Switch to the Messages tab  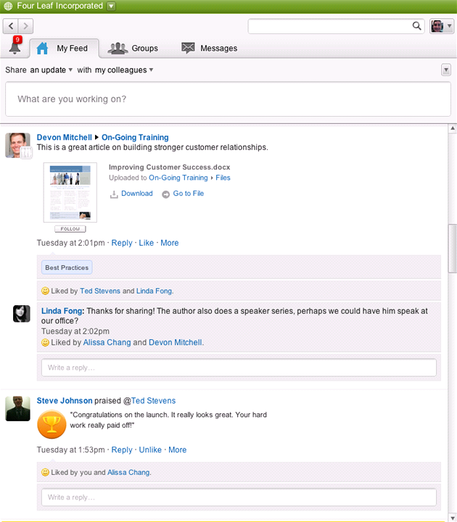pos(209,49)
